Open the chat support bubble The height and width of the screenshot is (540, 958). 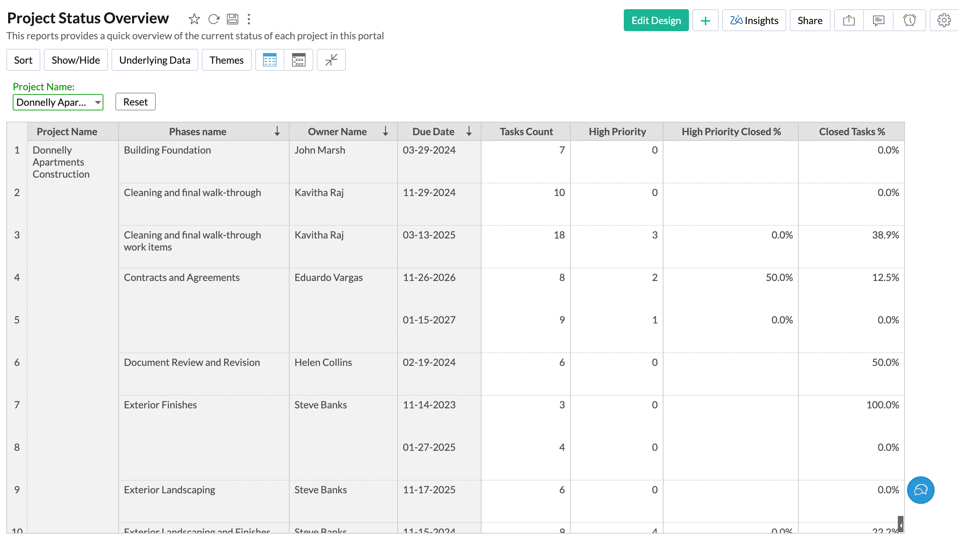pyautogui.click(x=920, y=490)
